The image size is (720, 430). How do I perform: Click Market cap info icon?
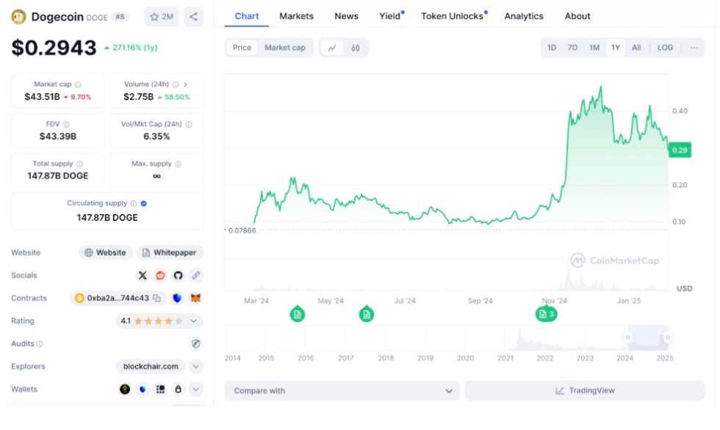[78, 84]
